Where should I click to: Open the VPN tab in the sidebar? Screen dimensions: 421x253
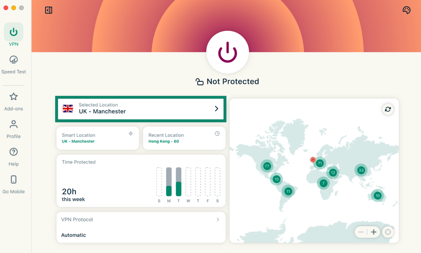tap(13, 35)
